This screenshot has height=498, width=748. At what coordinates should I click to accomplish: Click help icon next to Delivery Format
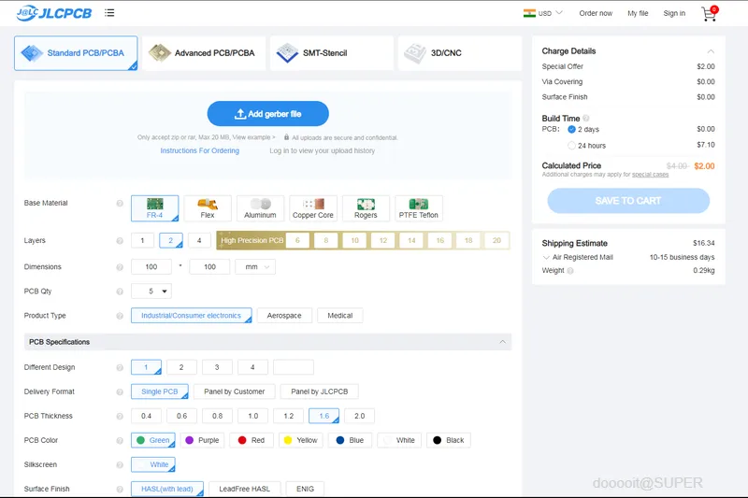pyautogui.click(x=120, y=391)
